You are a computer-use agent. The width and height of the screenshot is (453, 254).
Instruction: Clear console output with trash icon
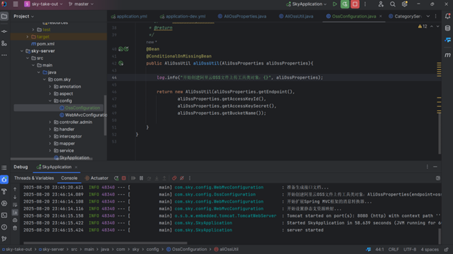(x=15, y=228)
